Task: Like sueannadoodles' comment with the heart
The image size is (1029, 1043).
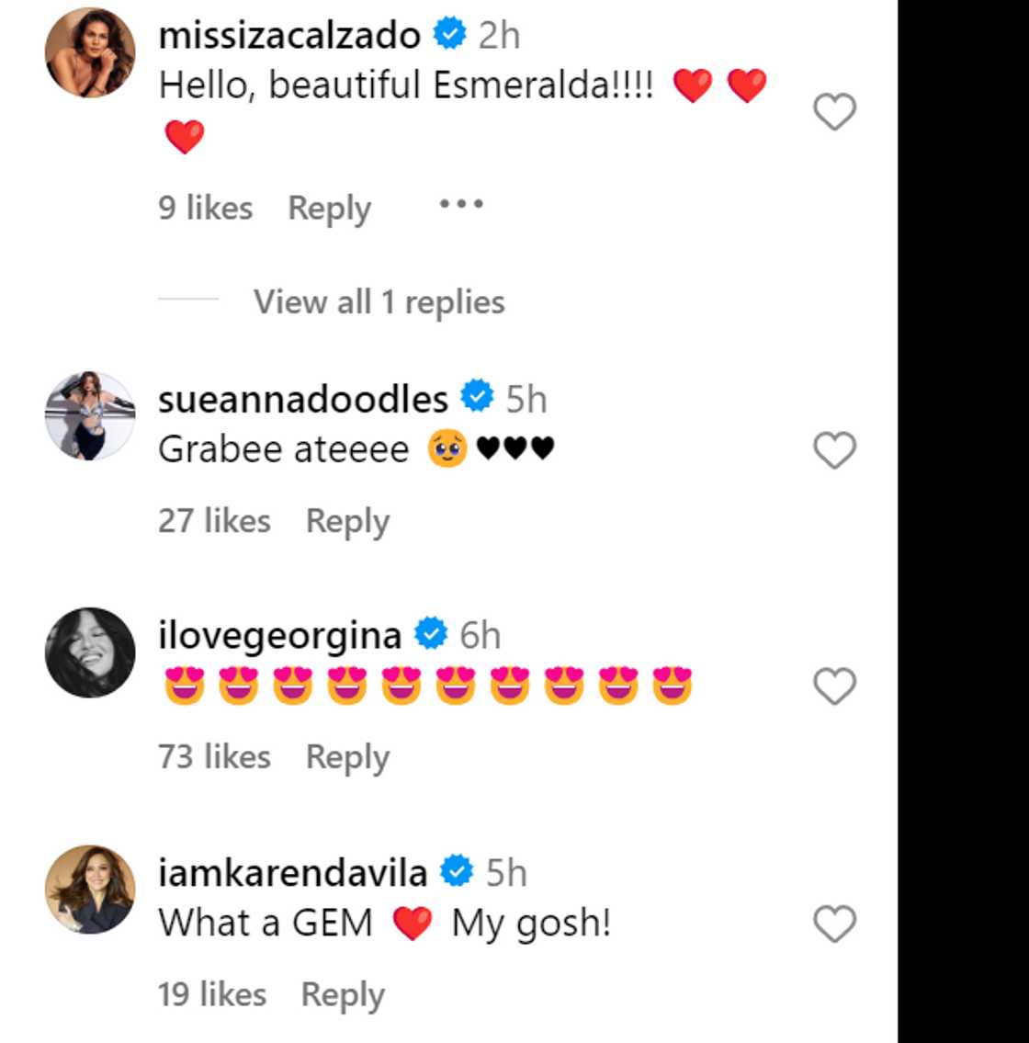Action: [834, 450]
